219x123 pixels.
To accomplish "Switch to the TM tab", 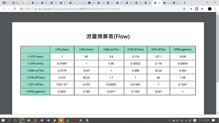I will coord(148,3).
